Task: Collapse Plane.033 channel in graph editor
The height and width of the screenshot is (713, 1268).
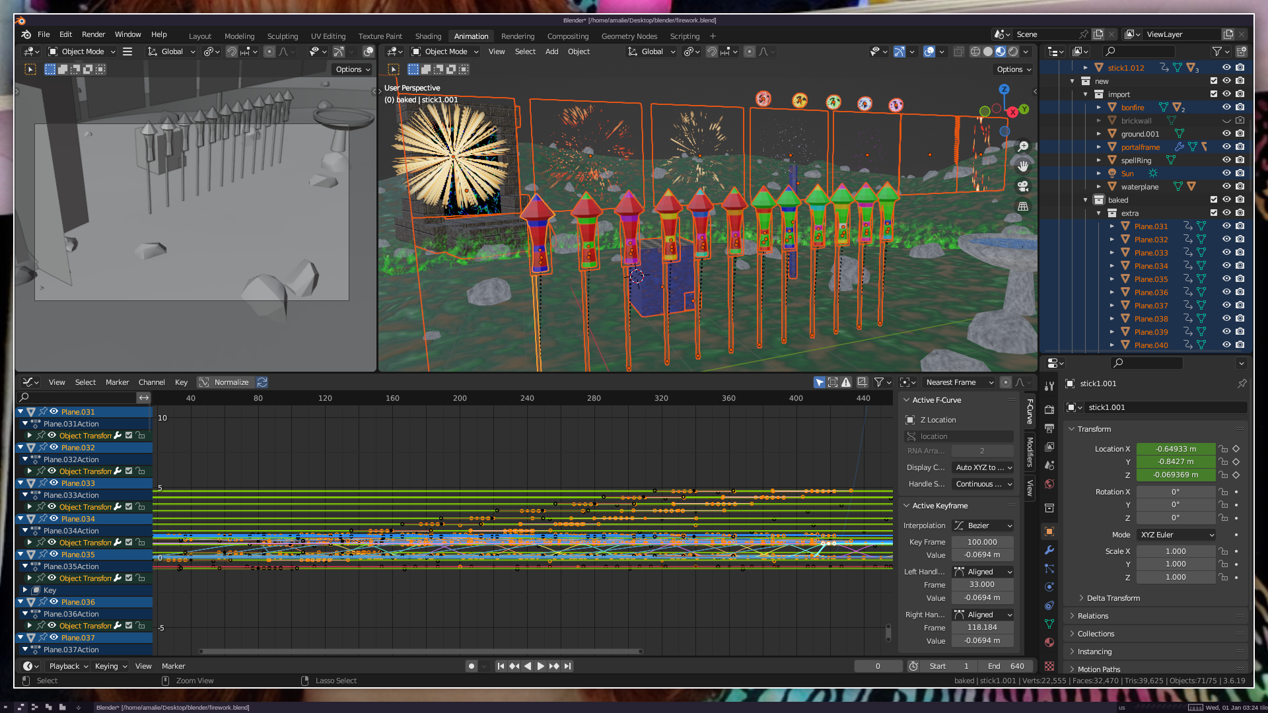Action: point(20,483)
